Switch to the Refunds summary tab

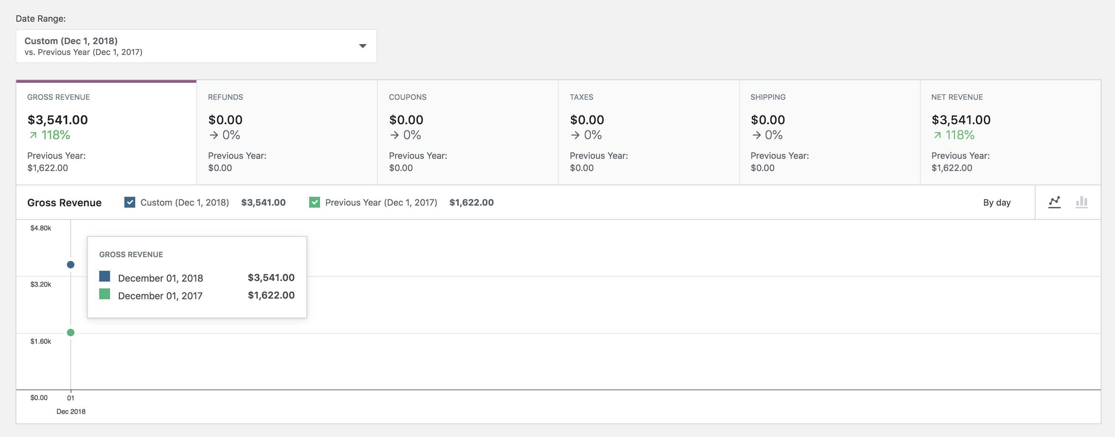point(287,132)
